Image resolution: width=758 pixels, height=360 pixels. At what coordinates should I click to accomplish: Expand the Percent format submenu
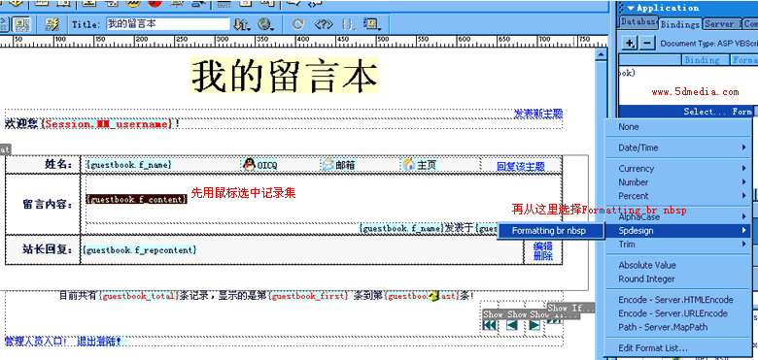click(x=678, y=196)
